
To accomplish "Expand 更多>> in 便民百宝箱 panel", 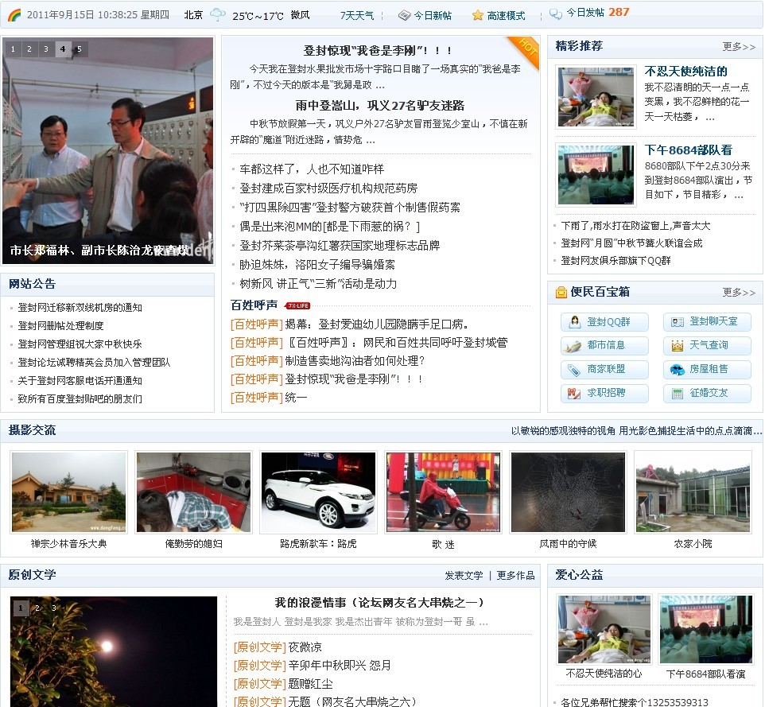I will pyautogui.click(x=739, y=293).
